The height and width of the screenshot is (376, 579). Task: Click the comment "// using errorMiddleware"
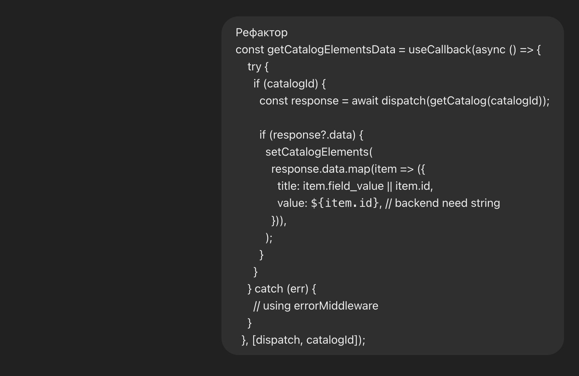(x=316, y=306)
